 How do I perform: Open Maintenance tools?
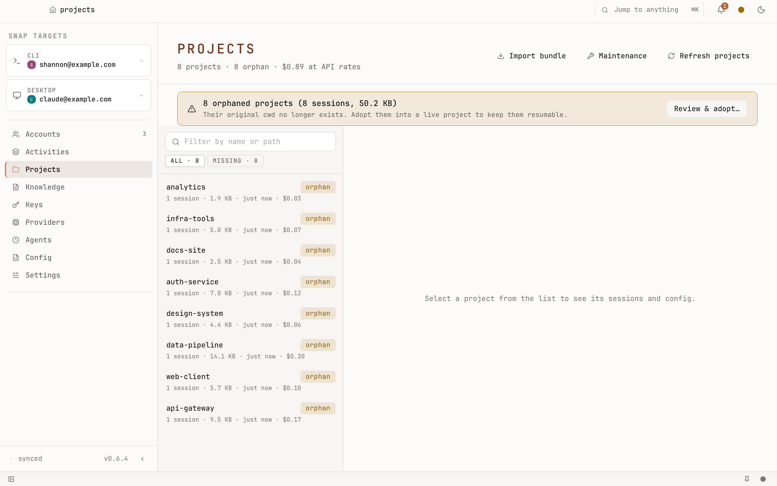pos(617,56)
